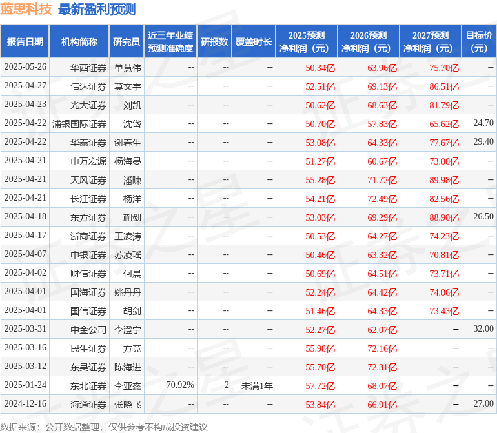The width and height of the screenshot is (497, 433).
Task: Click the 机构简称 column header
Action: tap(79, 41)
